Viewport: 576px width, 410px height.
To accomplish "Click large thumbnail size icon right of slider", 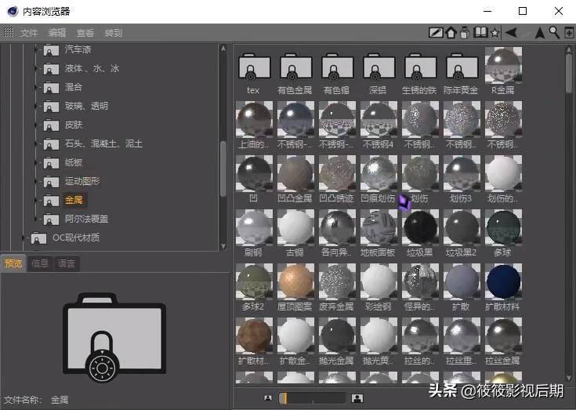I will point(357,398).
